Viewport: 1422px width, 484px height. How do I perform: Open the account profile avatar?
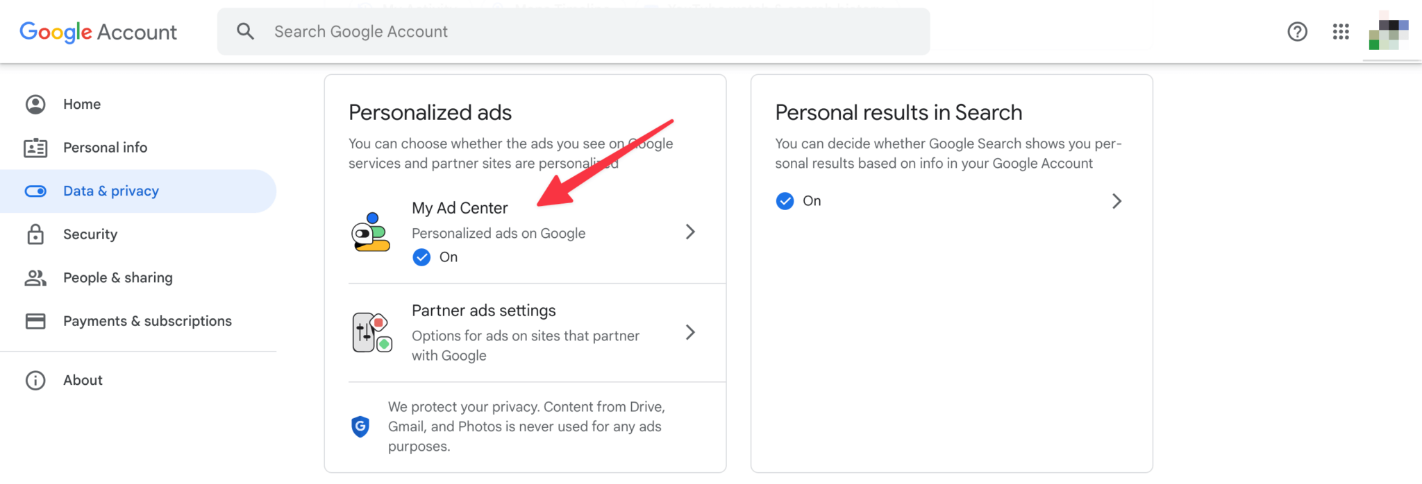tap(1389, 32)
